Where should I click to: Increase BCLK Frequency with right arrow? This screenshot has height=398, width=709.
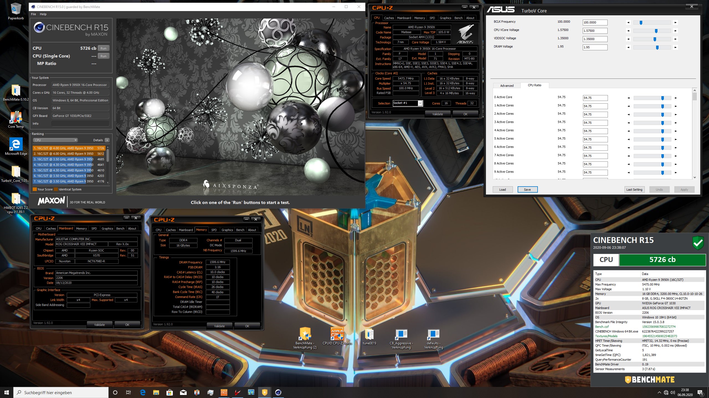(x=675, y=23)
